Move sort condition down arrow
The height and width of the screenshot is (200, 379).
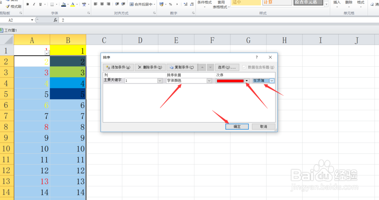click(x=210, y=68)
